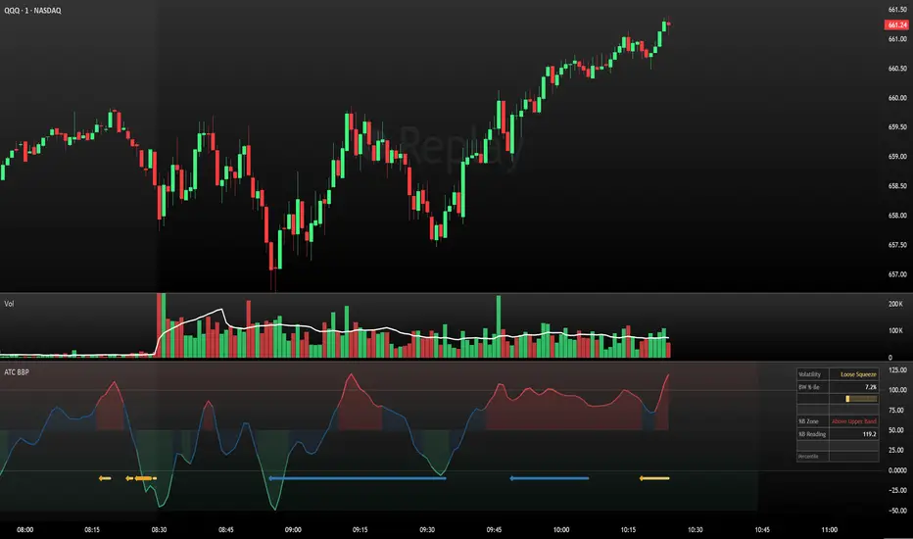913x539 pixels.
Task: Click the %B Reading row label
Action: [x=812, y=434]
